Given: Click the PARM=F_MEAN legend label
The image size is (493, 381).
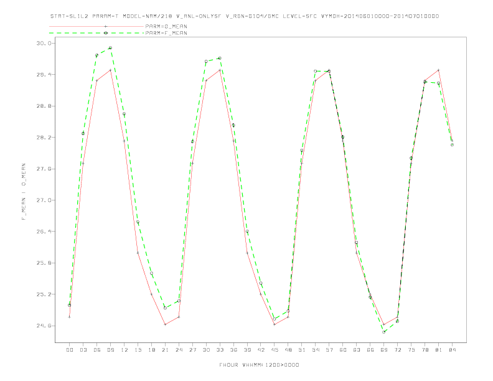Looking at the screenshot, I should (x=166, y=33).
